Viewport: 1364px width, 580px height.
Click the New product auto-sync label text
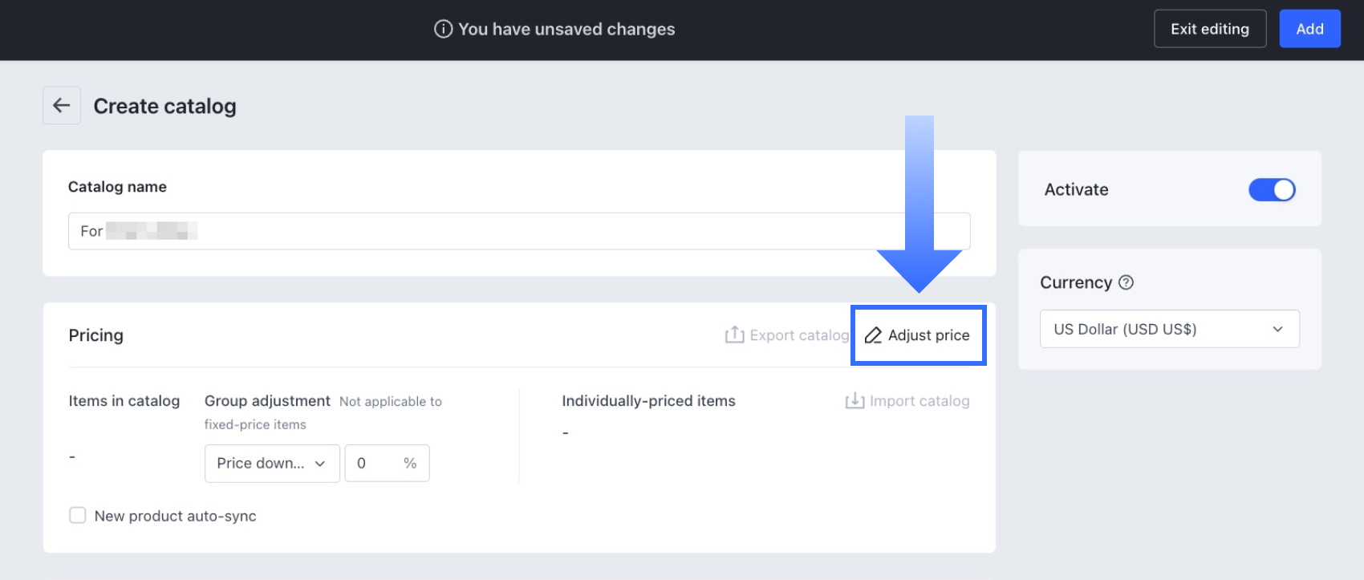pyautogui.click(x=175, y=516)
